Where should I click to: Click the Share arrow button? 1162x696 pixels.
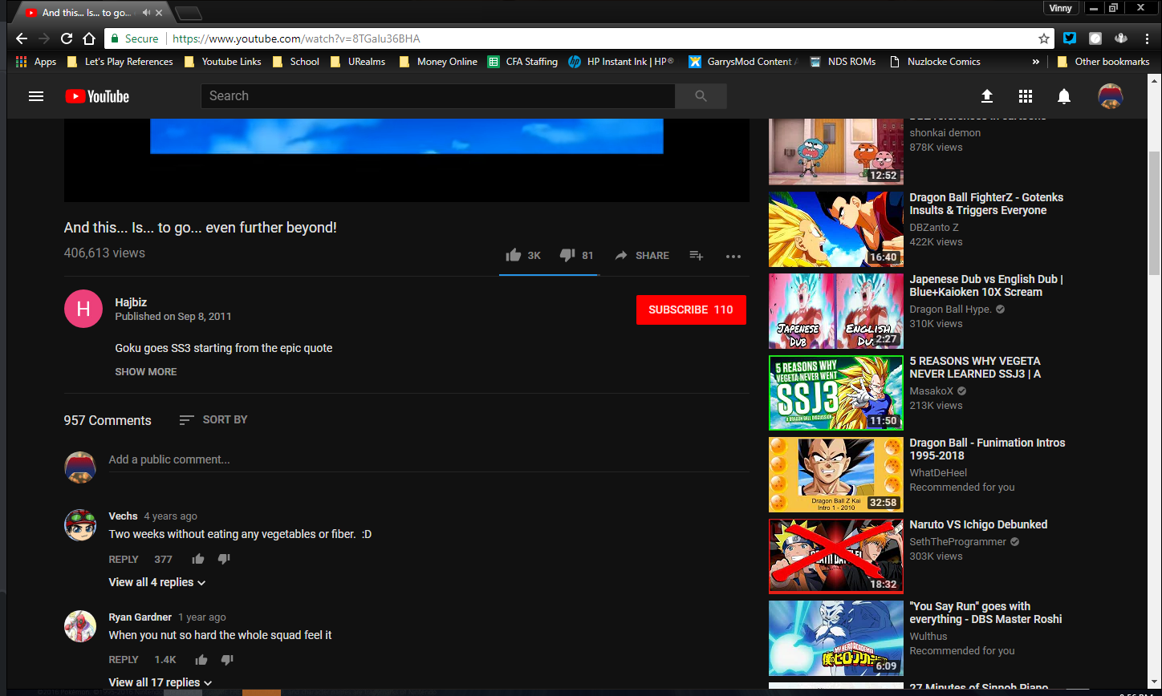(642, 255)
